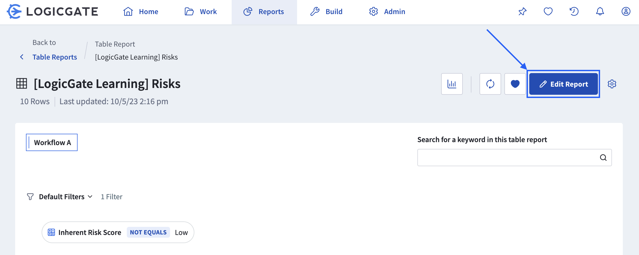Select the Reports tab

264,12
